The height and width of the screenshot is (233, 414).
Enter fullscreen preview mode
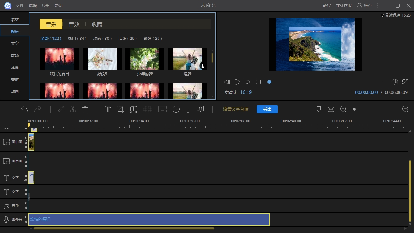405,82
